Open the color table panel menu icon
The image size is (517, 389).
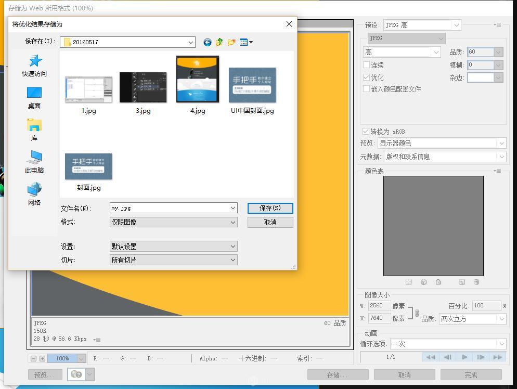point(497,171)
